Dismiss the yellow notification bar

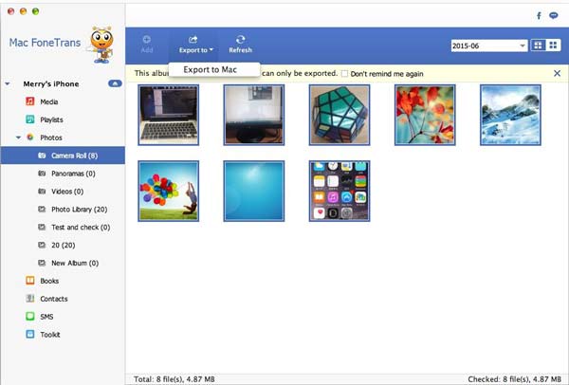(x=557, y=73)
